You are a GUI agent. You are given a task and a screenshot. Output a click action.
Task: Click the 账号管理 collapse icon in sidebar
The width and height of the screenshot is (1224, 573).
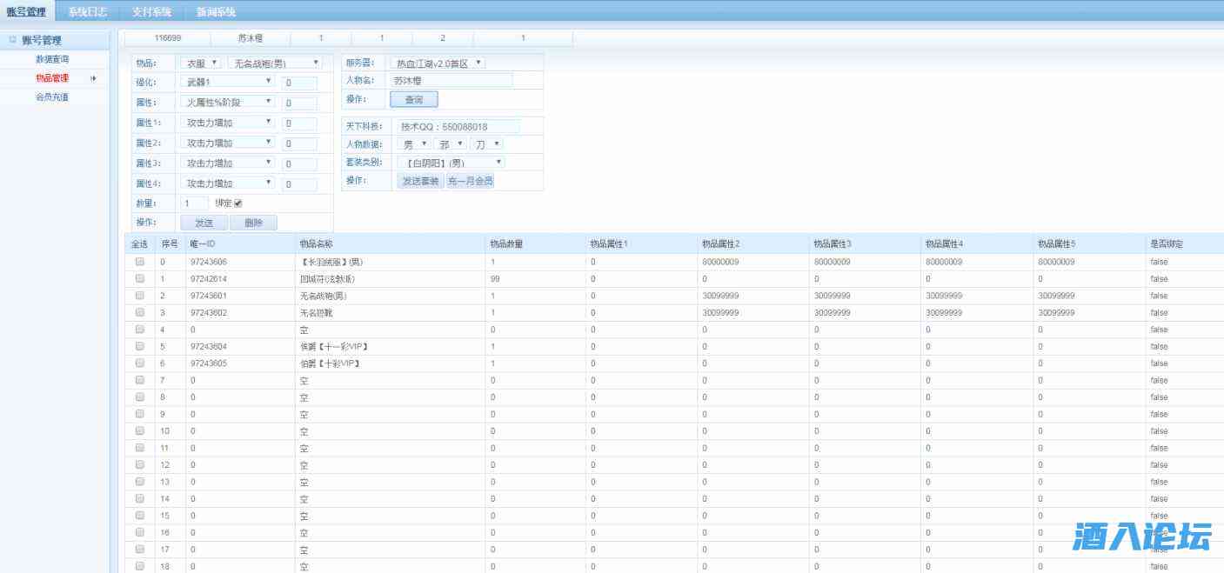(x=12, y=40)
